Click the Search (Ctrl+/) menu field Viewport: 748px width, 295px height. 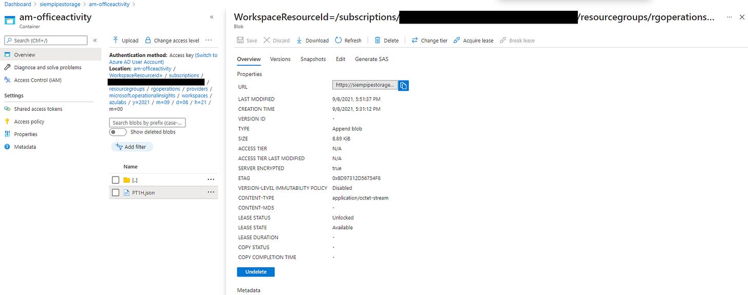[46, 40]
